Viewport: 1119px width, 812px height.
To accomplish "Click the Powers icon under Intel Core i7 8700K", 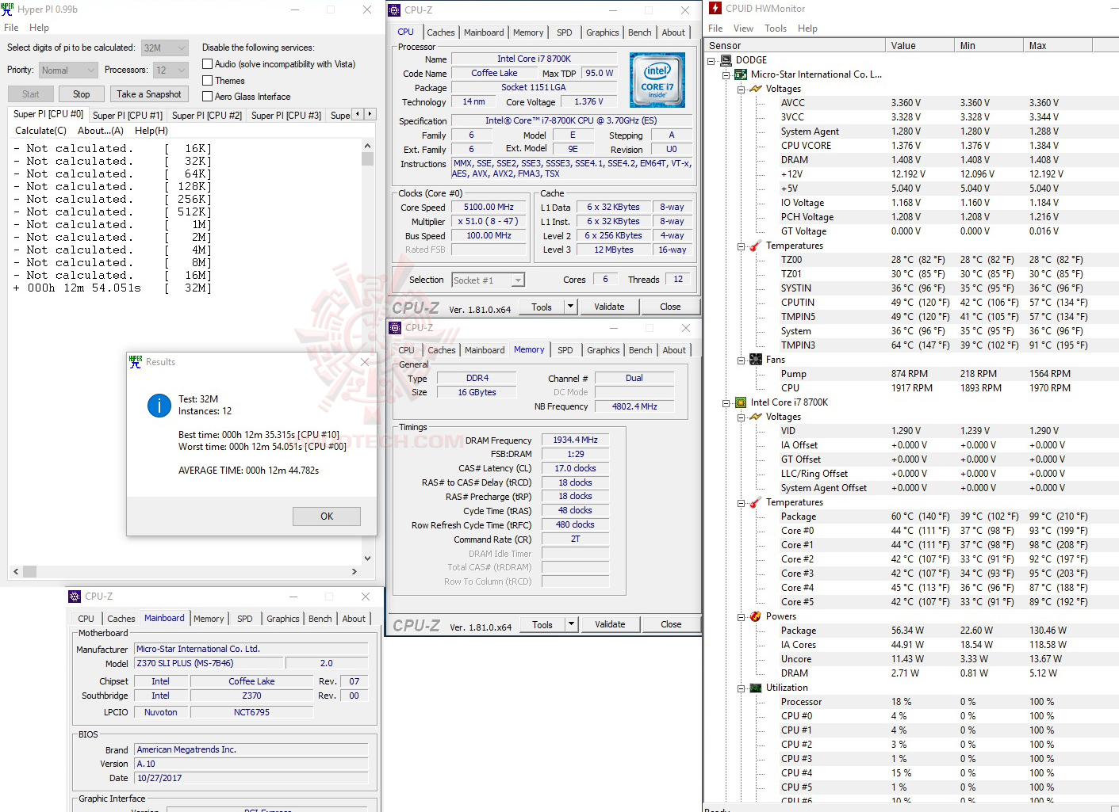I will pos(754,616).
